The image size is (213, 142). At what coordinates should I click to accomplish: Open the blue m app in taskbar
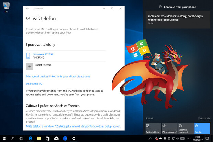(65, 139)
